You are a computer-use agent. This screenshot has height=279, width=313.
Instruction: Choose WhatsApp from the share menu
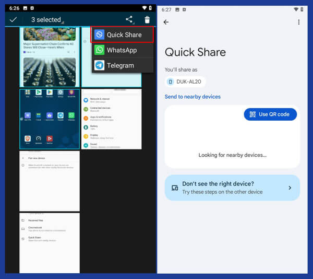click(122, 50)
